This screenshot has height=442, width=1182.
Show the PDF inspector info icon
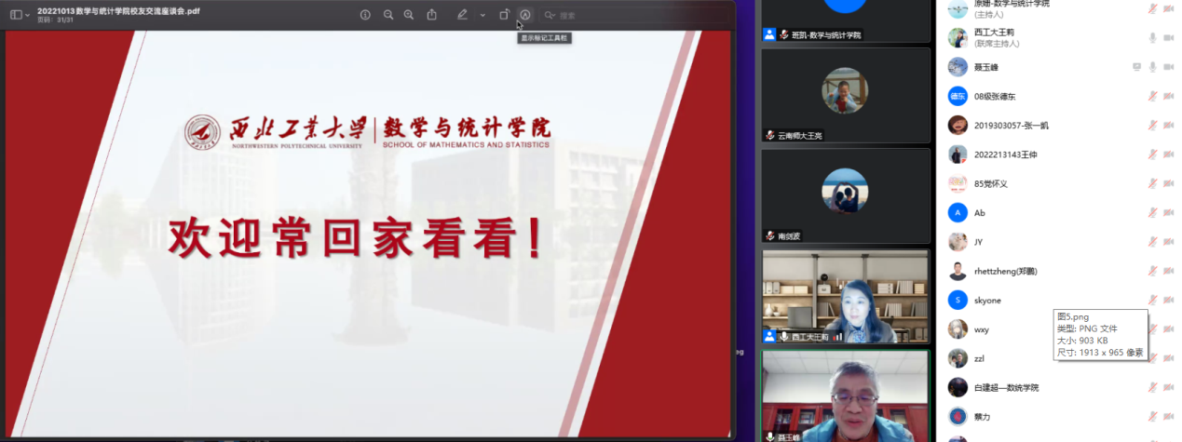(x=365, y=15)
